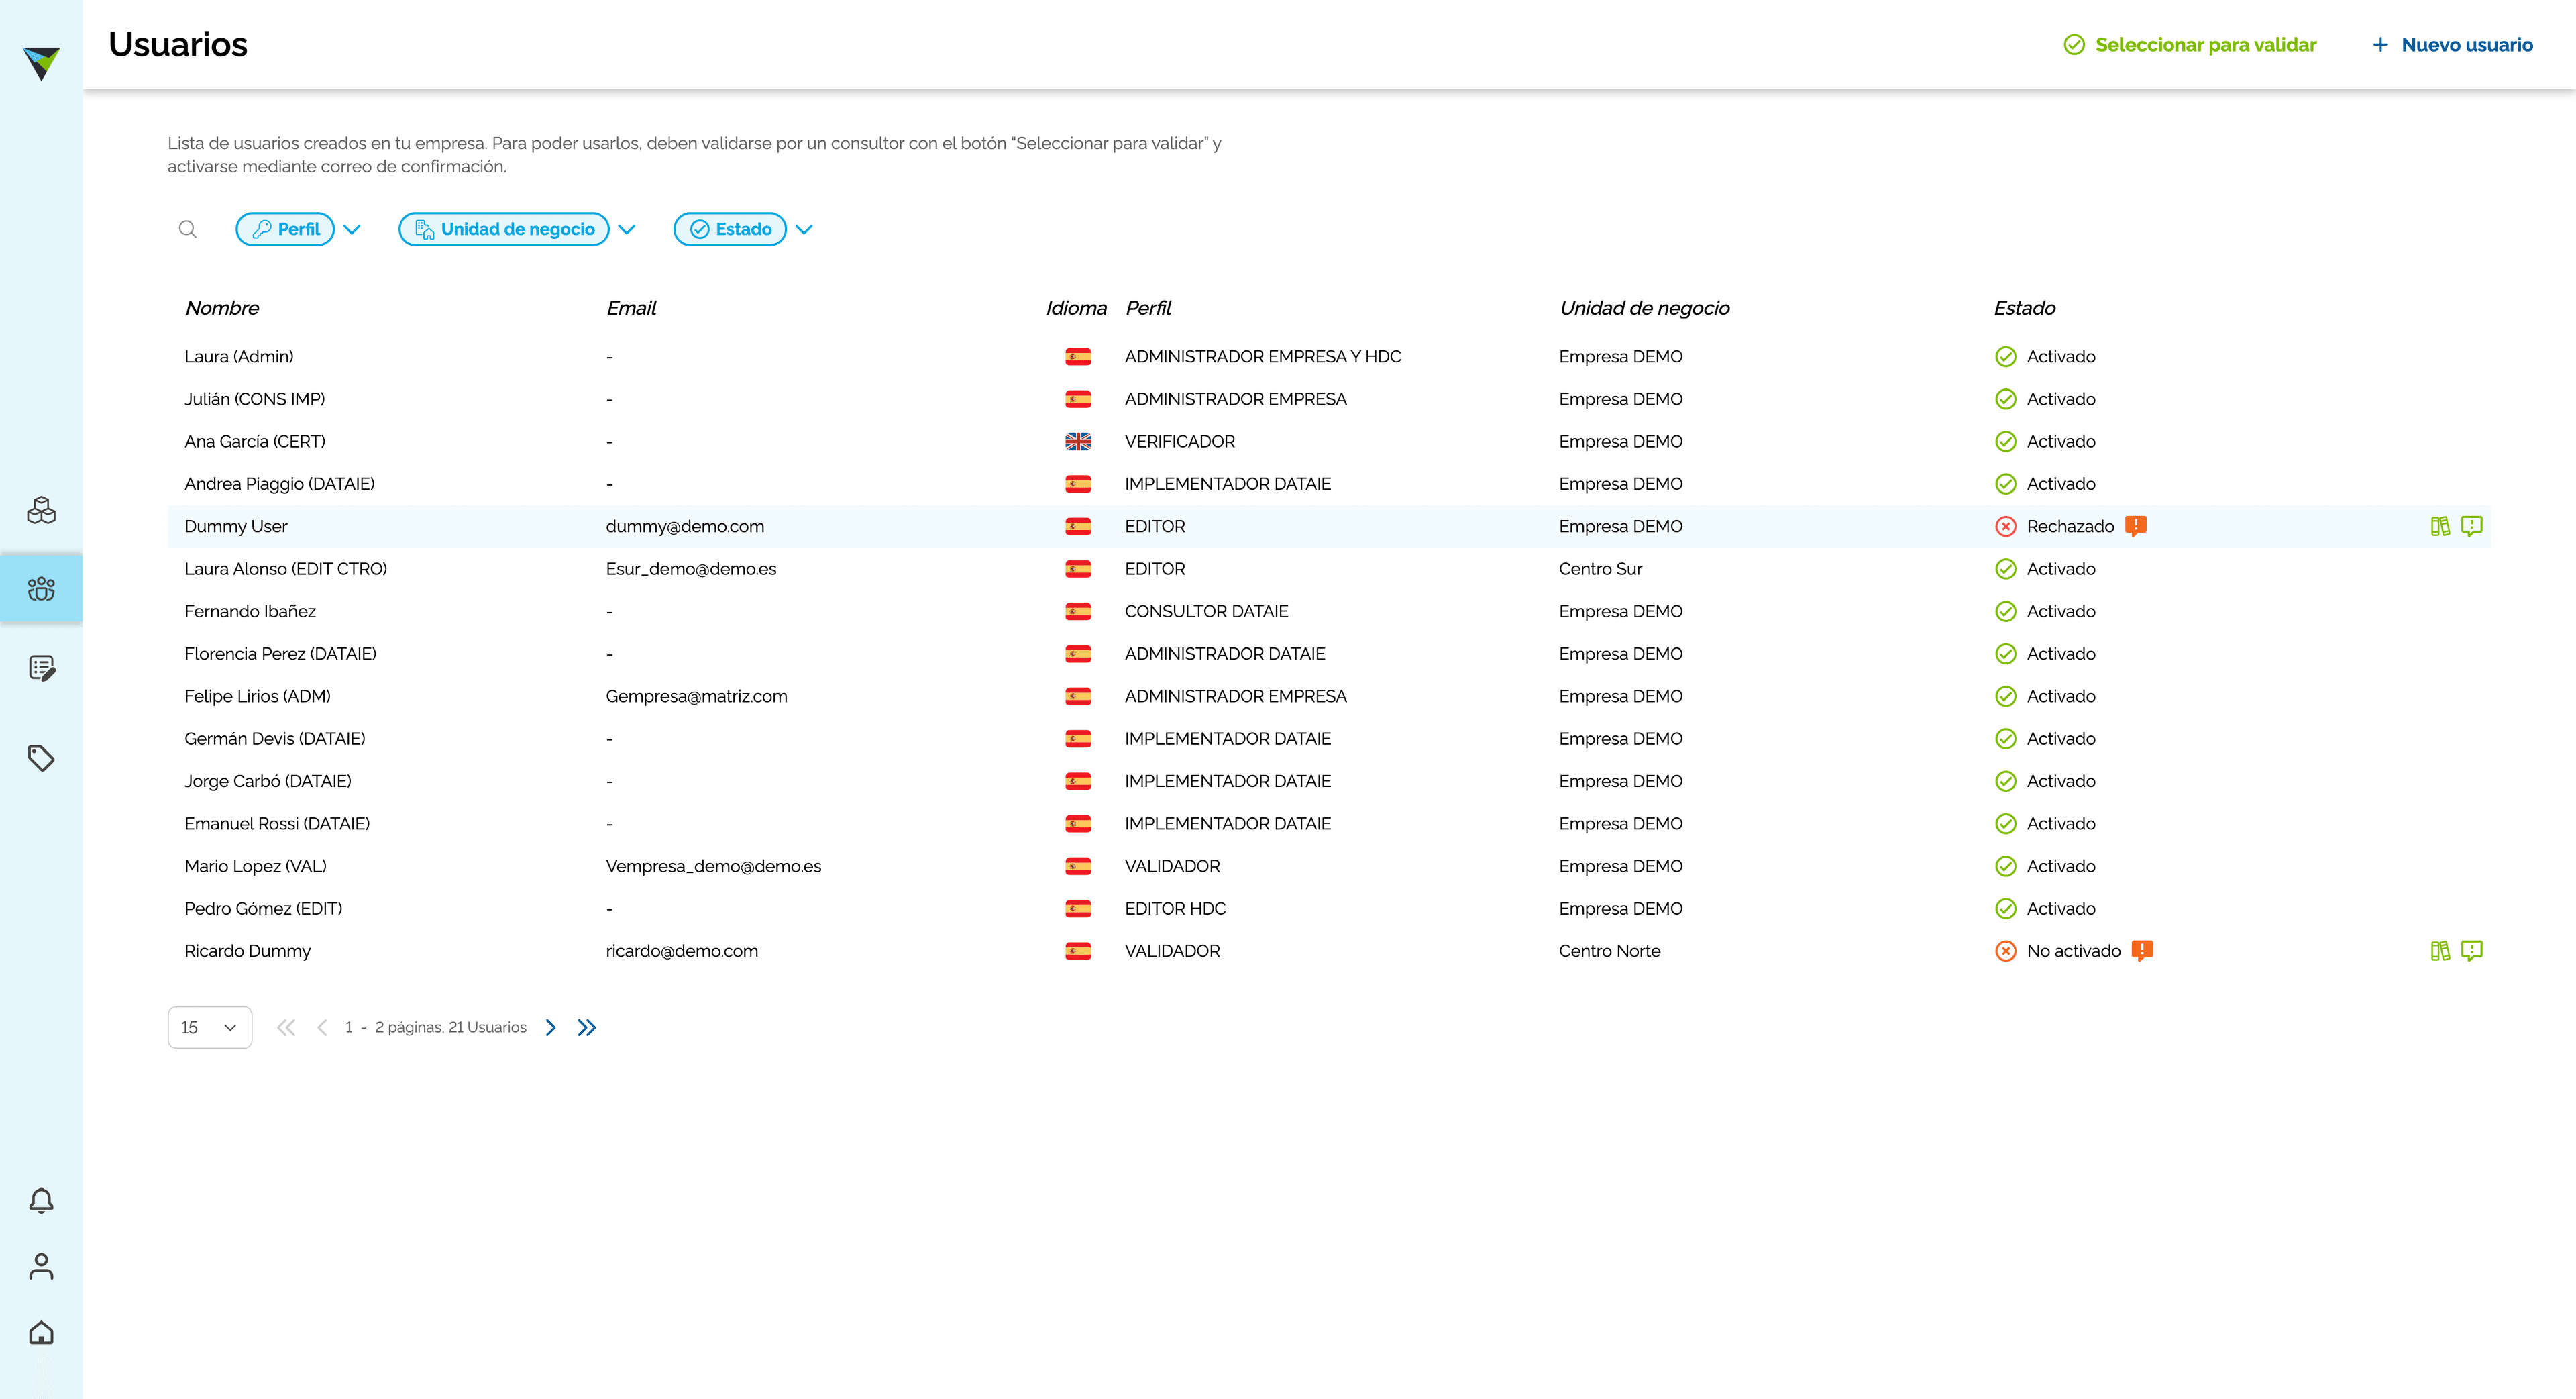
Task: Click the Perfil column header
Action: [x=1148, y=308]
